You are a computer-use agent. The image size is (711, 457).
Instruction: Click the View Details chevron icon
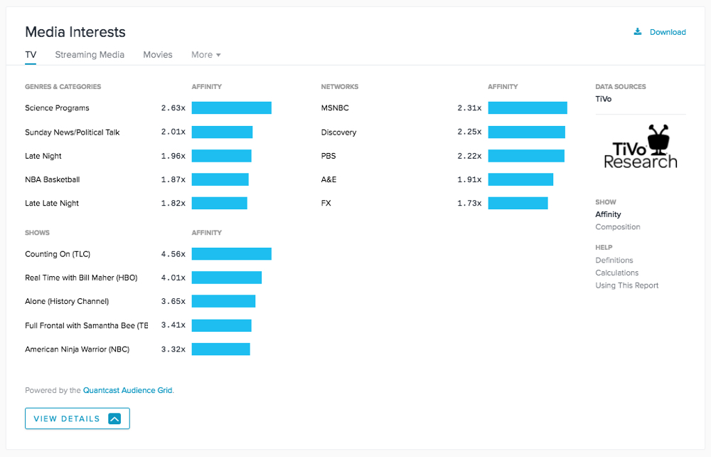click(114, 419)
